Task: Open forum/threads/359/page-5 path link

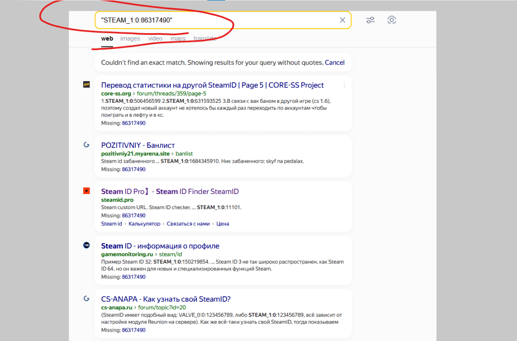Action: click(171, 93)
